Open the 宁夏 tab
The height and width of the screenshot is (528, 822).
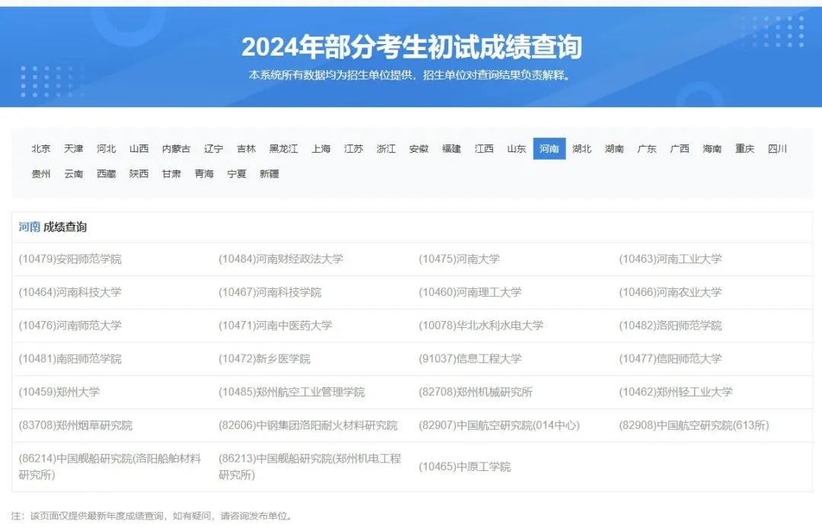[x=237, y=174]
